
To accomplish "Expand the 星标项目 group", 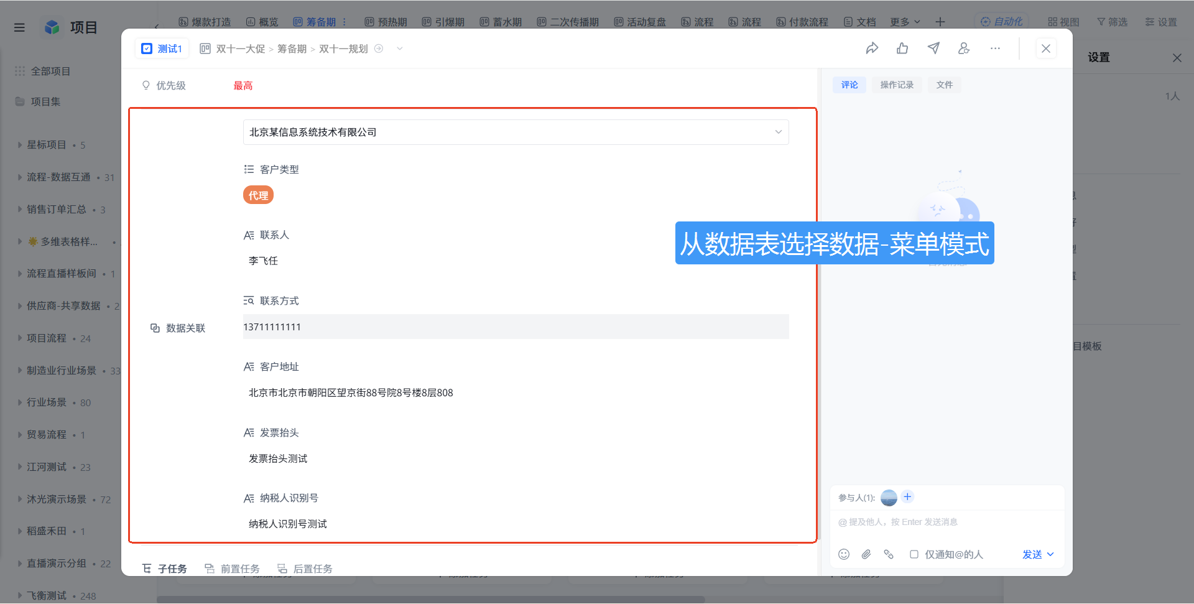I will coord(20,144).
